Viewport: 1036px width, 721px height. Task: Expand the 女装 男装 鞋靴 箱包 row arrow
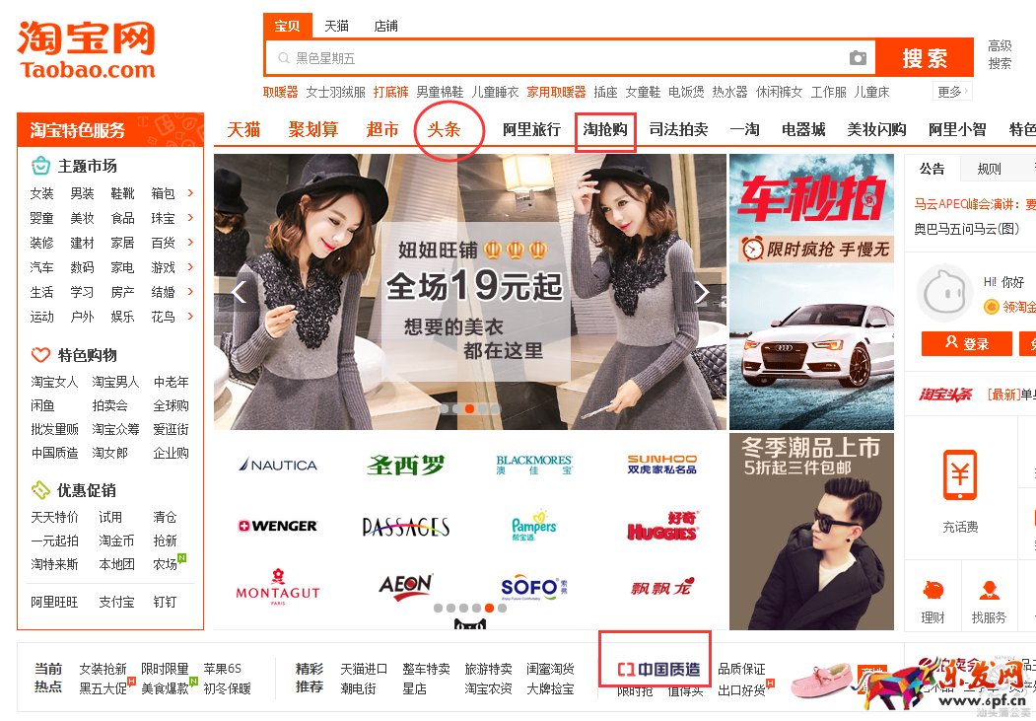coord(190,193)
